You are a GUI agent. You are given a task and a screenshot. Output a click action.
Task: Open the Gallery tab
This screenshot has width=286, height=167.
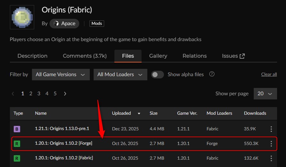pyautogui.click(x=158, y=56)
